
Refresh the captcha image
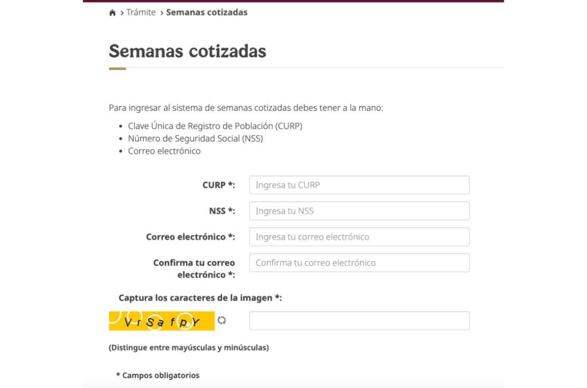[222, 320]
